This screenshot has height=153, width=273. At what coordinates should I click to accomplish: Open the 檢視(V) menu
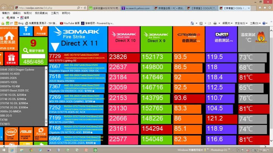point(28,13)
